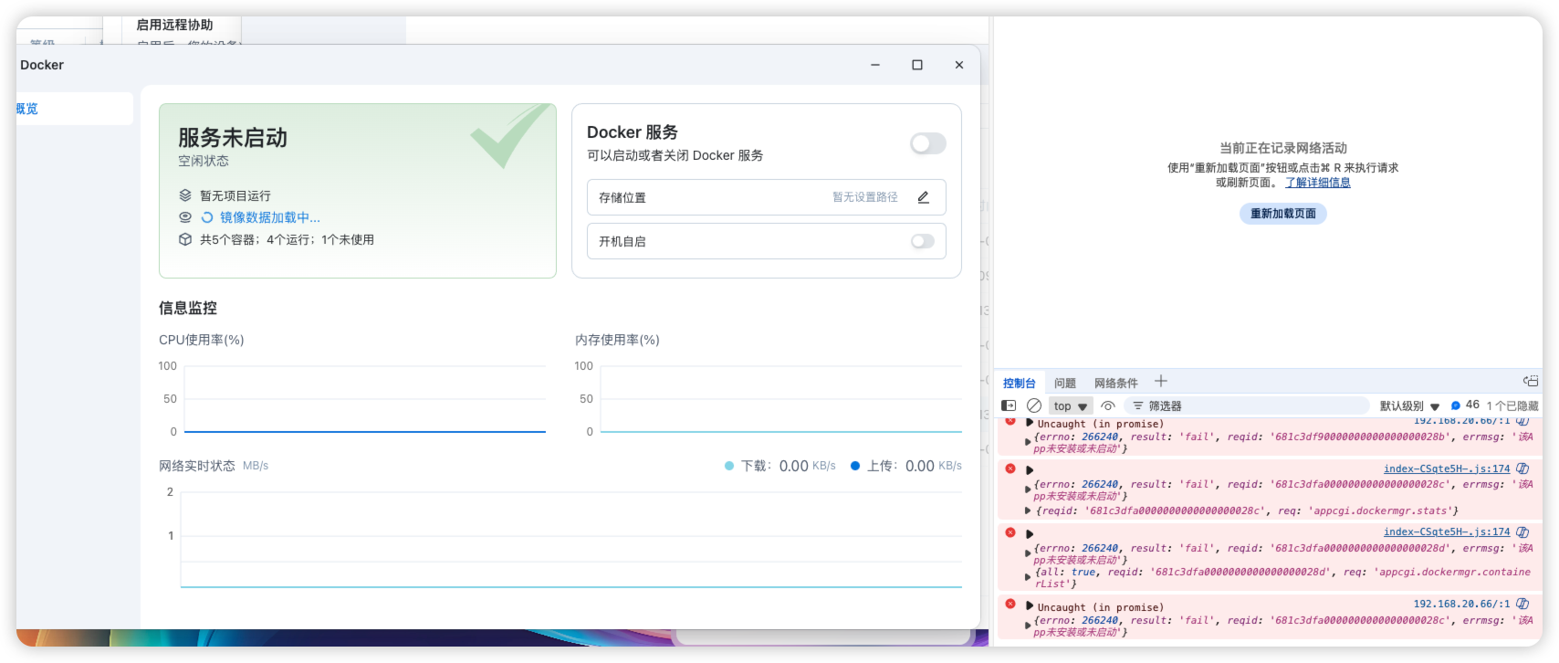Click the filter icon in 筛选器 box
This screenshot has width=1559, height=663.
click(x=1138, y=405)
